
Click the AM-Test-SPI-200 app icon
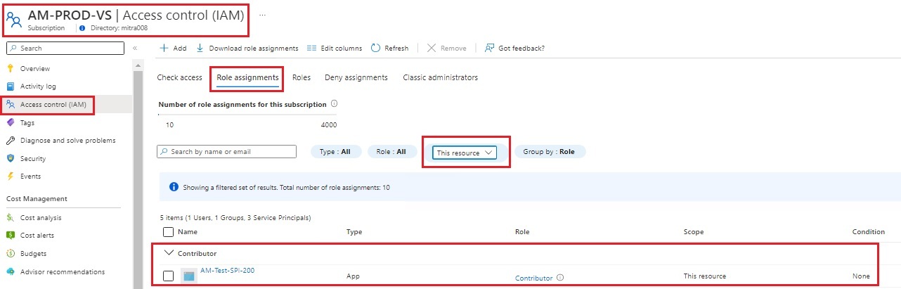[x=188, y=276]
